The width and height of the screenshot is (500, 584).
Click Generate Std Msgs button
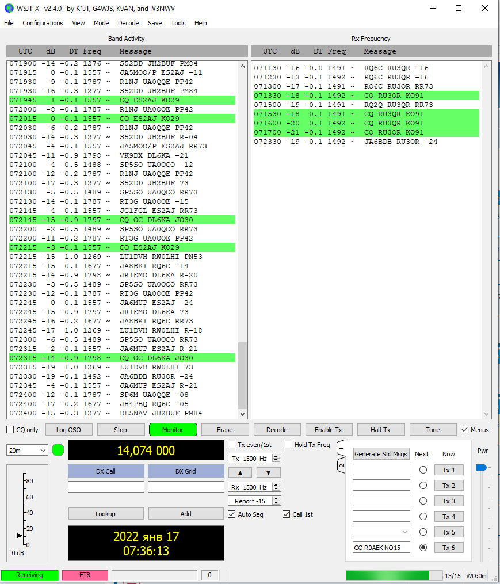(381, 454)
